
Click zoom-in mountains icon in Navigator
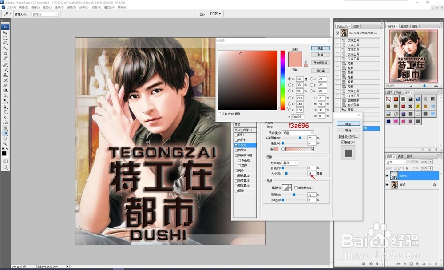click(436, 86)
